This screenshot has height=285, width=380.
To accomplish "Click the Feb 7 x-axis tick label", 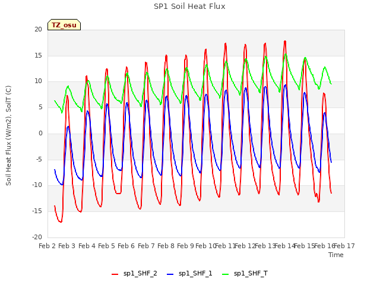I will click(146, 246).
